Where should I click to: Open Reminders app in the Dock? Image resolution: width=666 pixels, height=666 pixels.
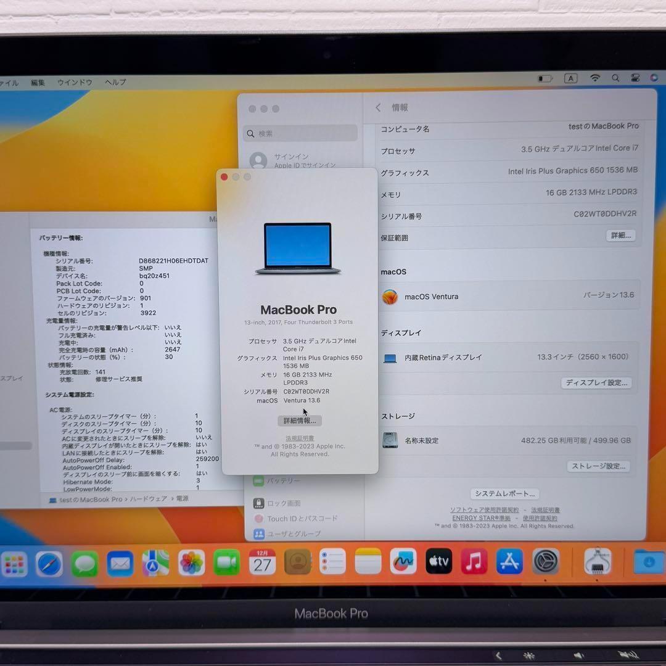click(x=332, y=561)
